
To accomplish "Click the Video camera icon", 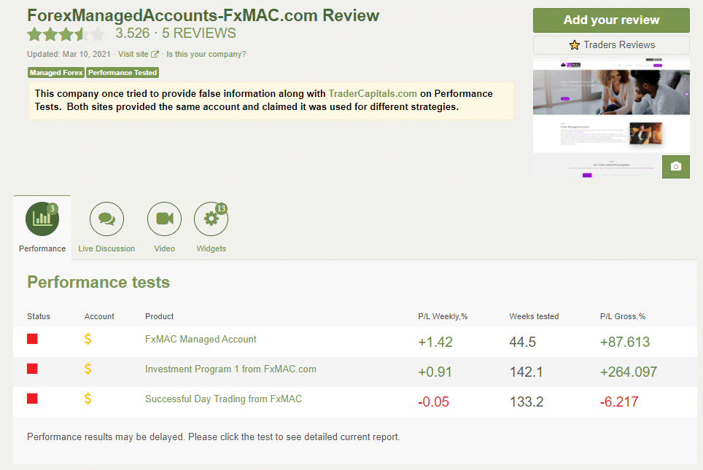I will point(164,219).
